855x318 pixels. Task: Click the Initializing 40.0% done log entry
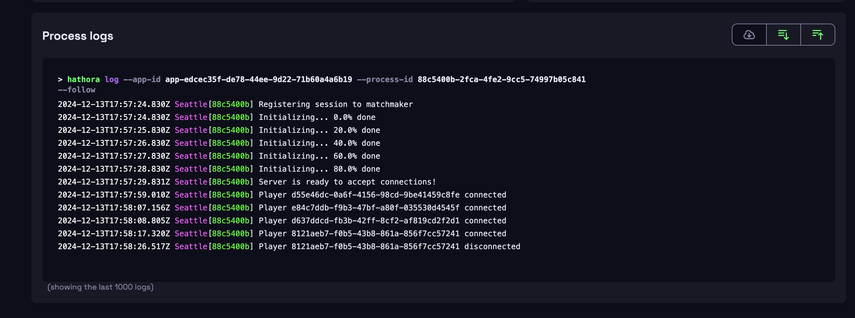pos(219,143)
